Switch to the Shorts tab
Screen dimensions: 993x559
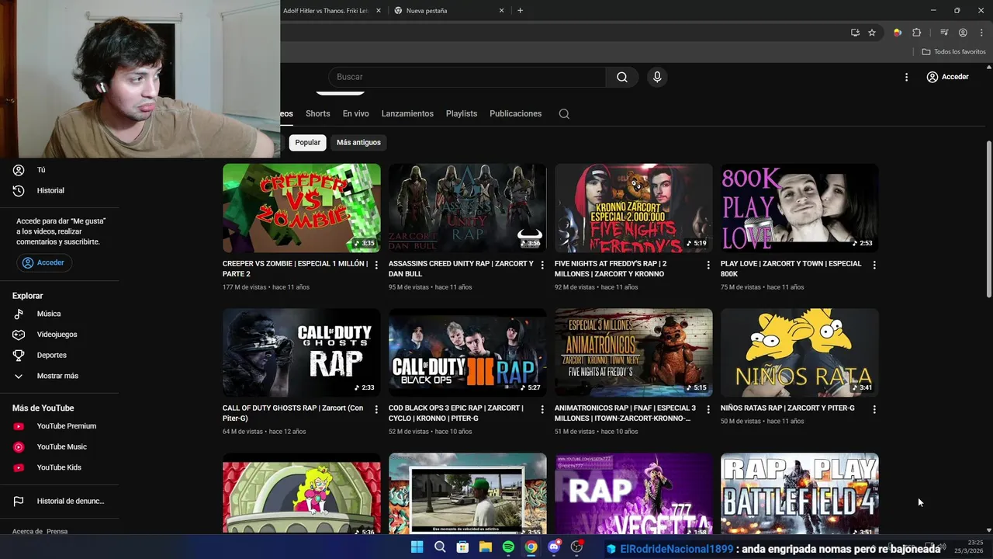pyautogui.click(x=318, y=113)
